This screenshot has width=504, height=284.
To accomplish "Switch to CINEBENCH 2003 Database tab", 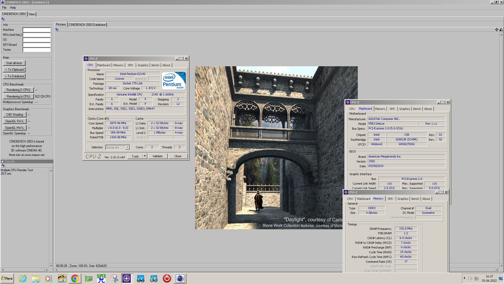I will (87, 25).
